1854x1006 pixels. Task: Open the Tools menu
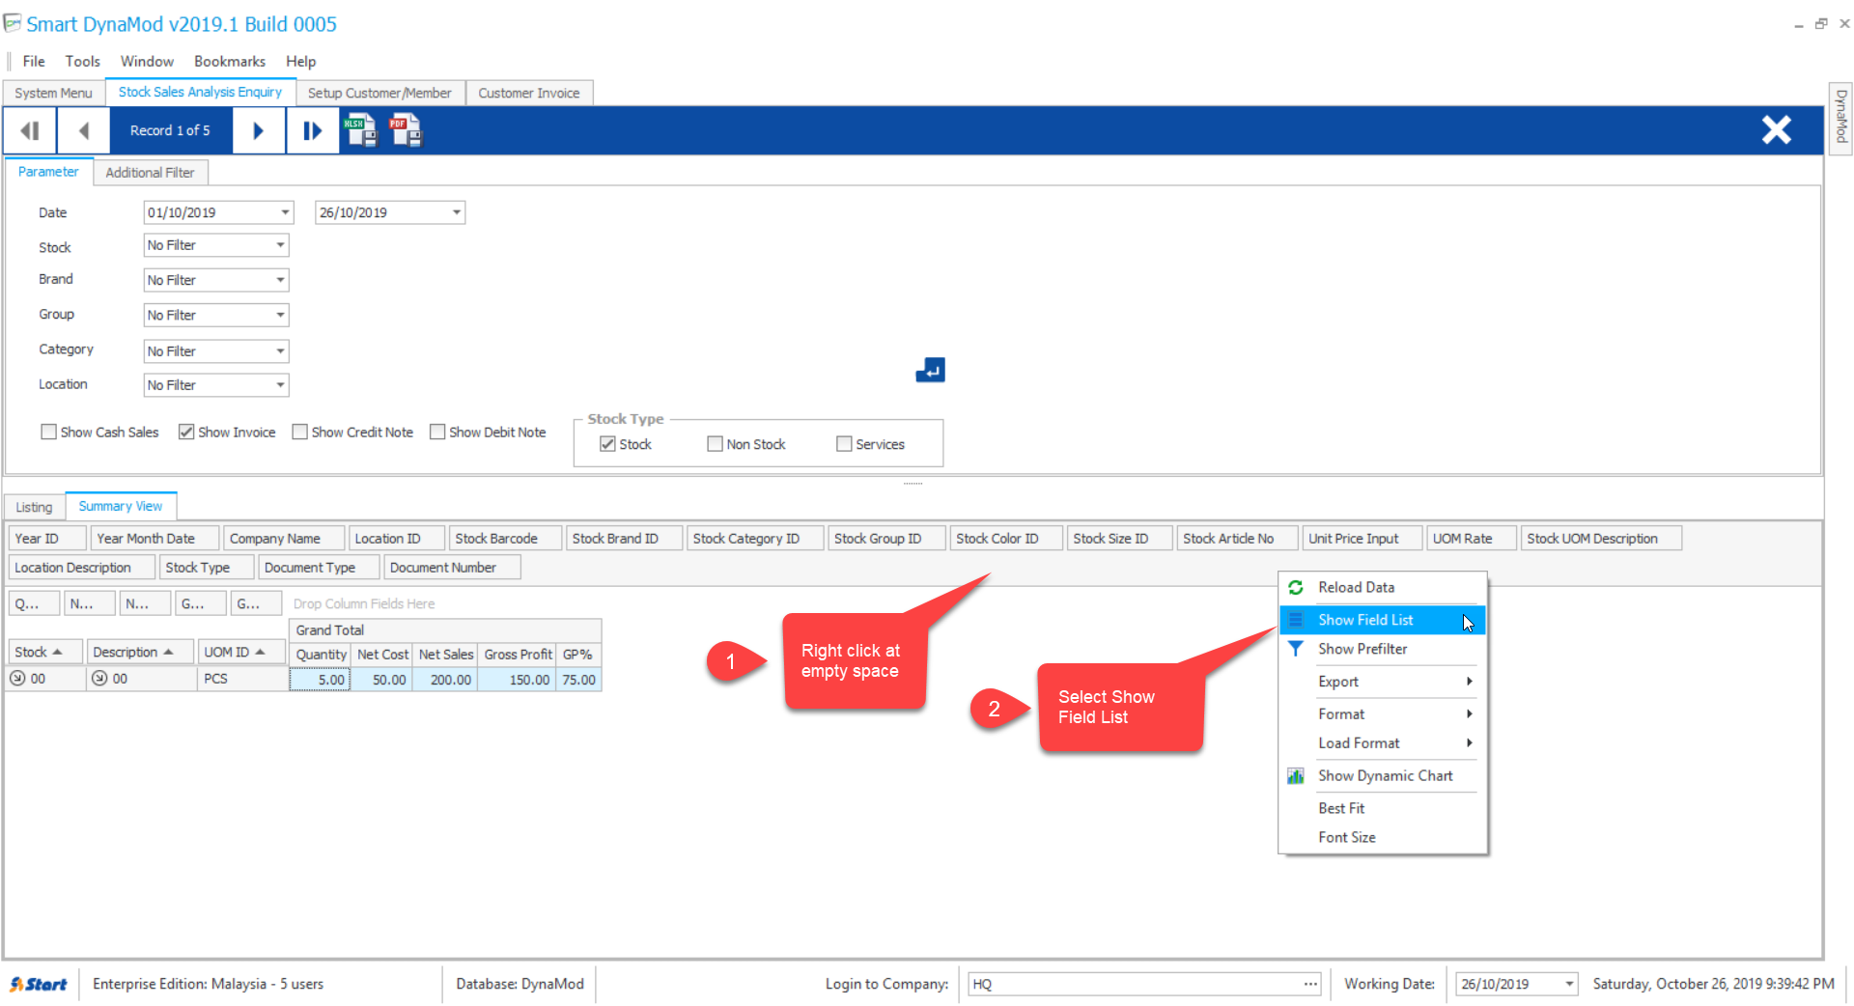click(83, 61)
